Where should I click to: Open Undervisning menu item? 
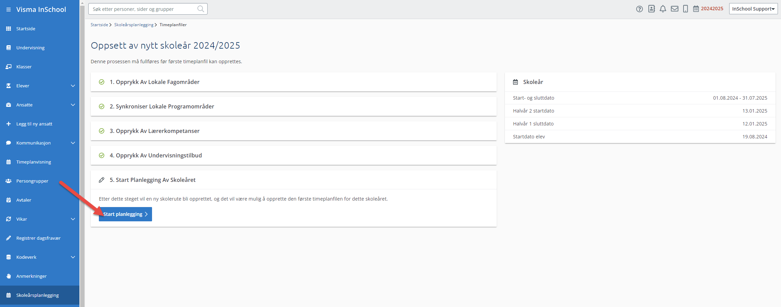[40, 48]
